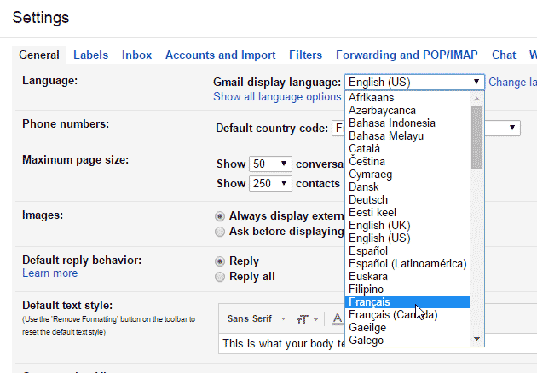Click the language list scrollbar thumb

[476, 137]
